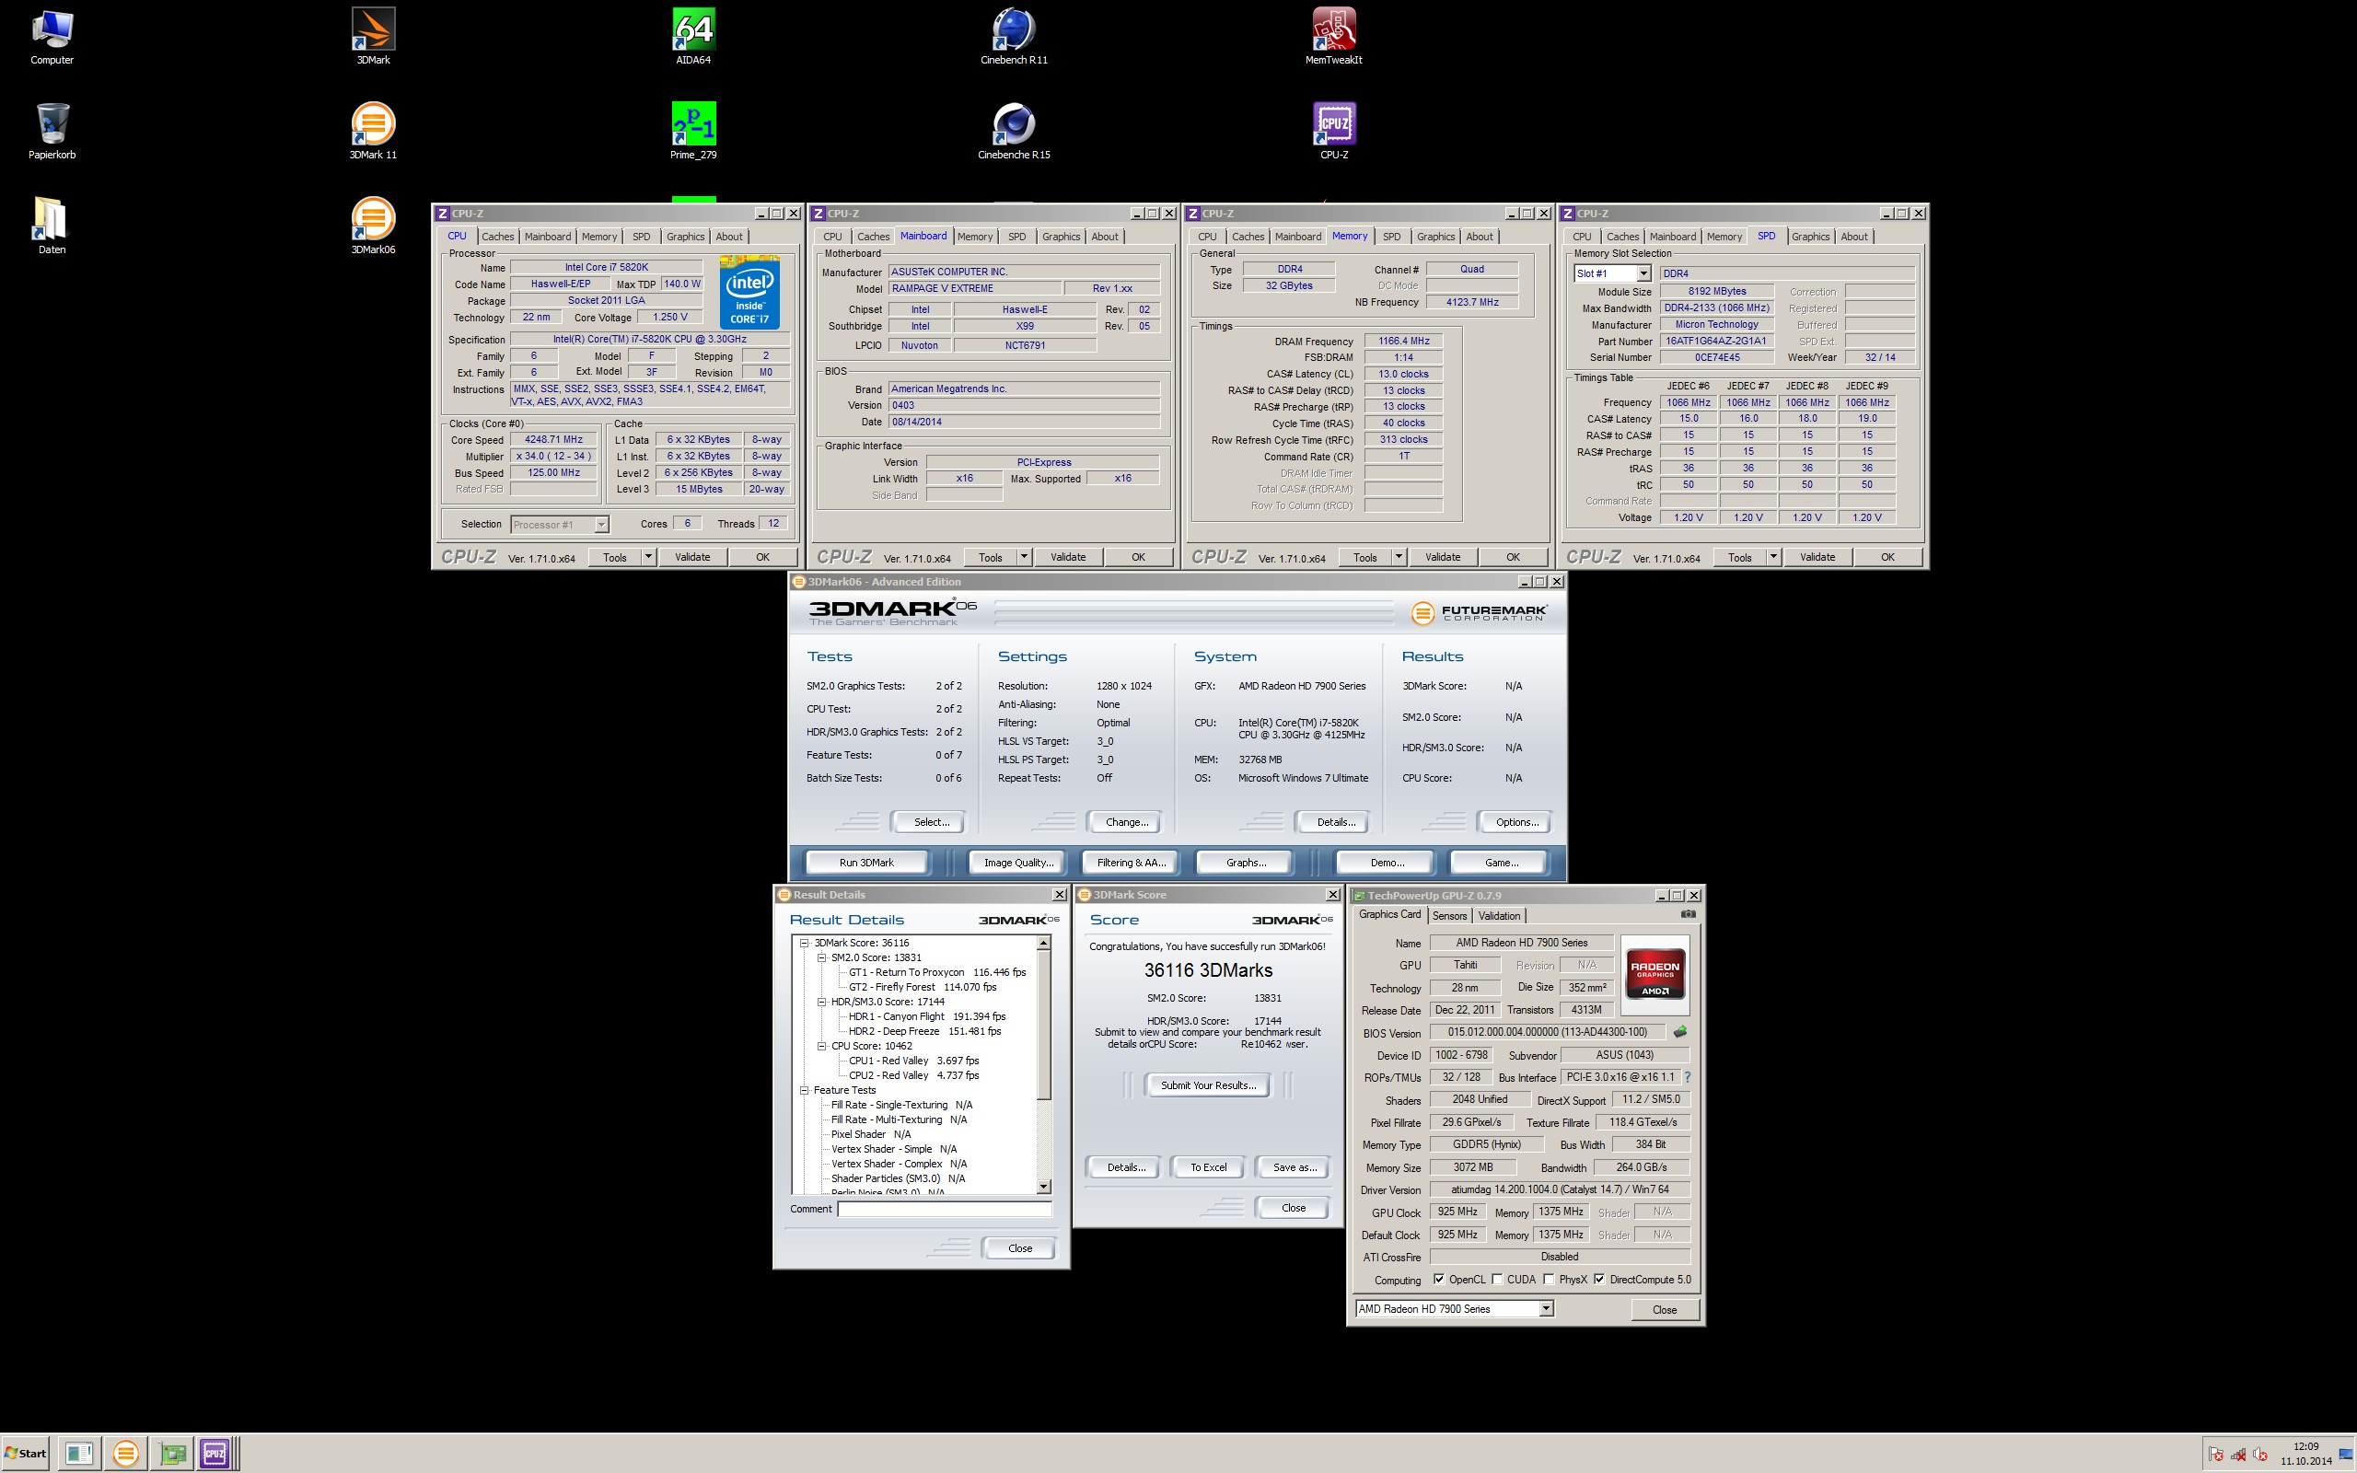Click the Result Details vertical scrollbar down arrow
The height and width of the screenshot is (1473, 2357).
(x=1044, y=1187)
